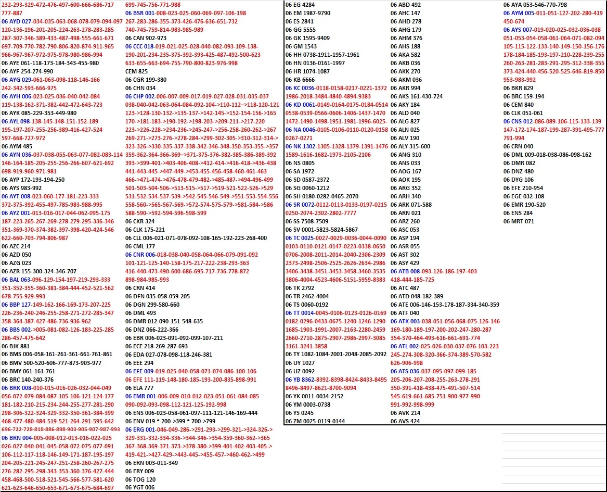Select the CEM 825 entry

(x=136, y=71)
